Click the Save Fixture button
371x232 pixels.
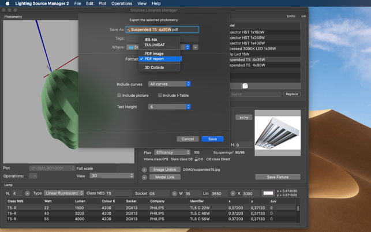pos(278,177)
